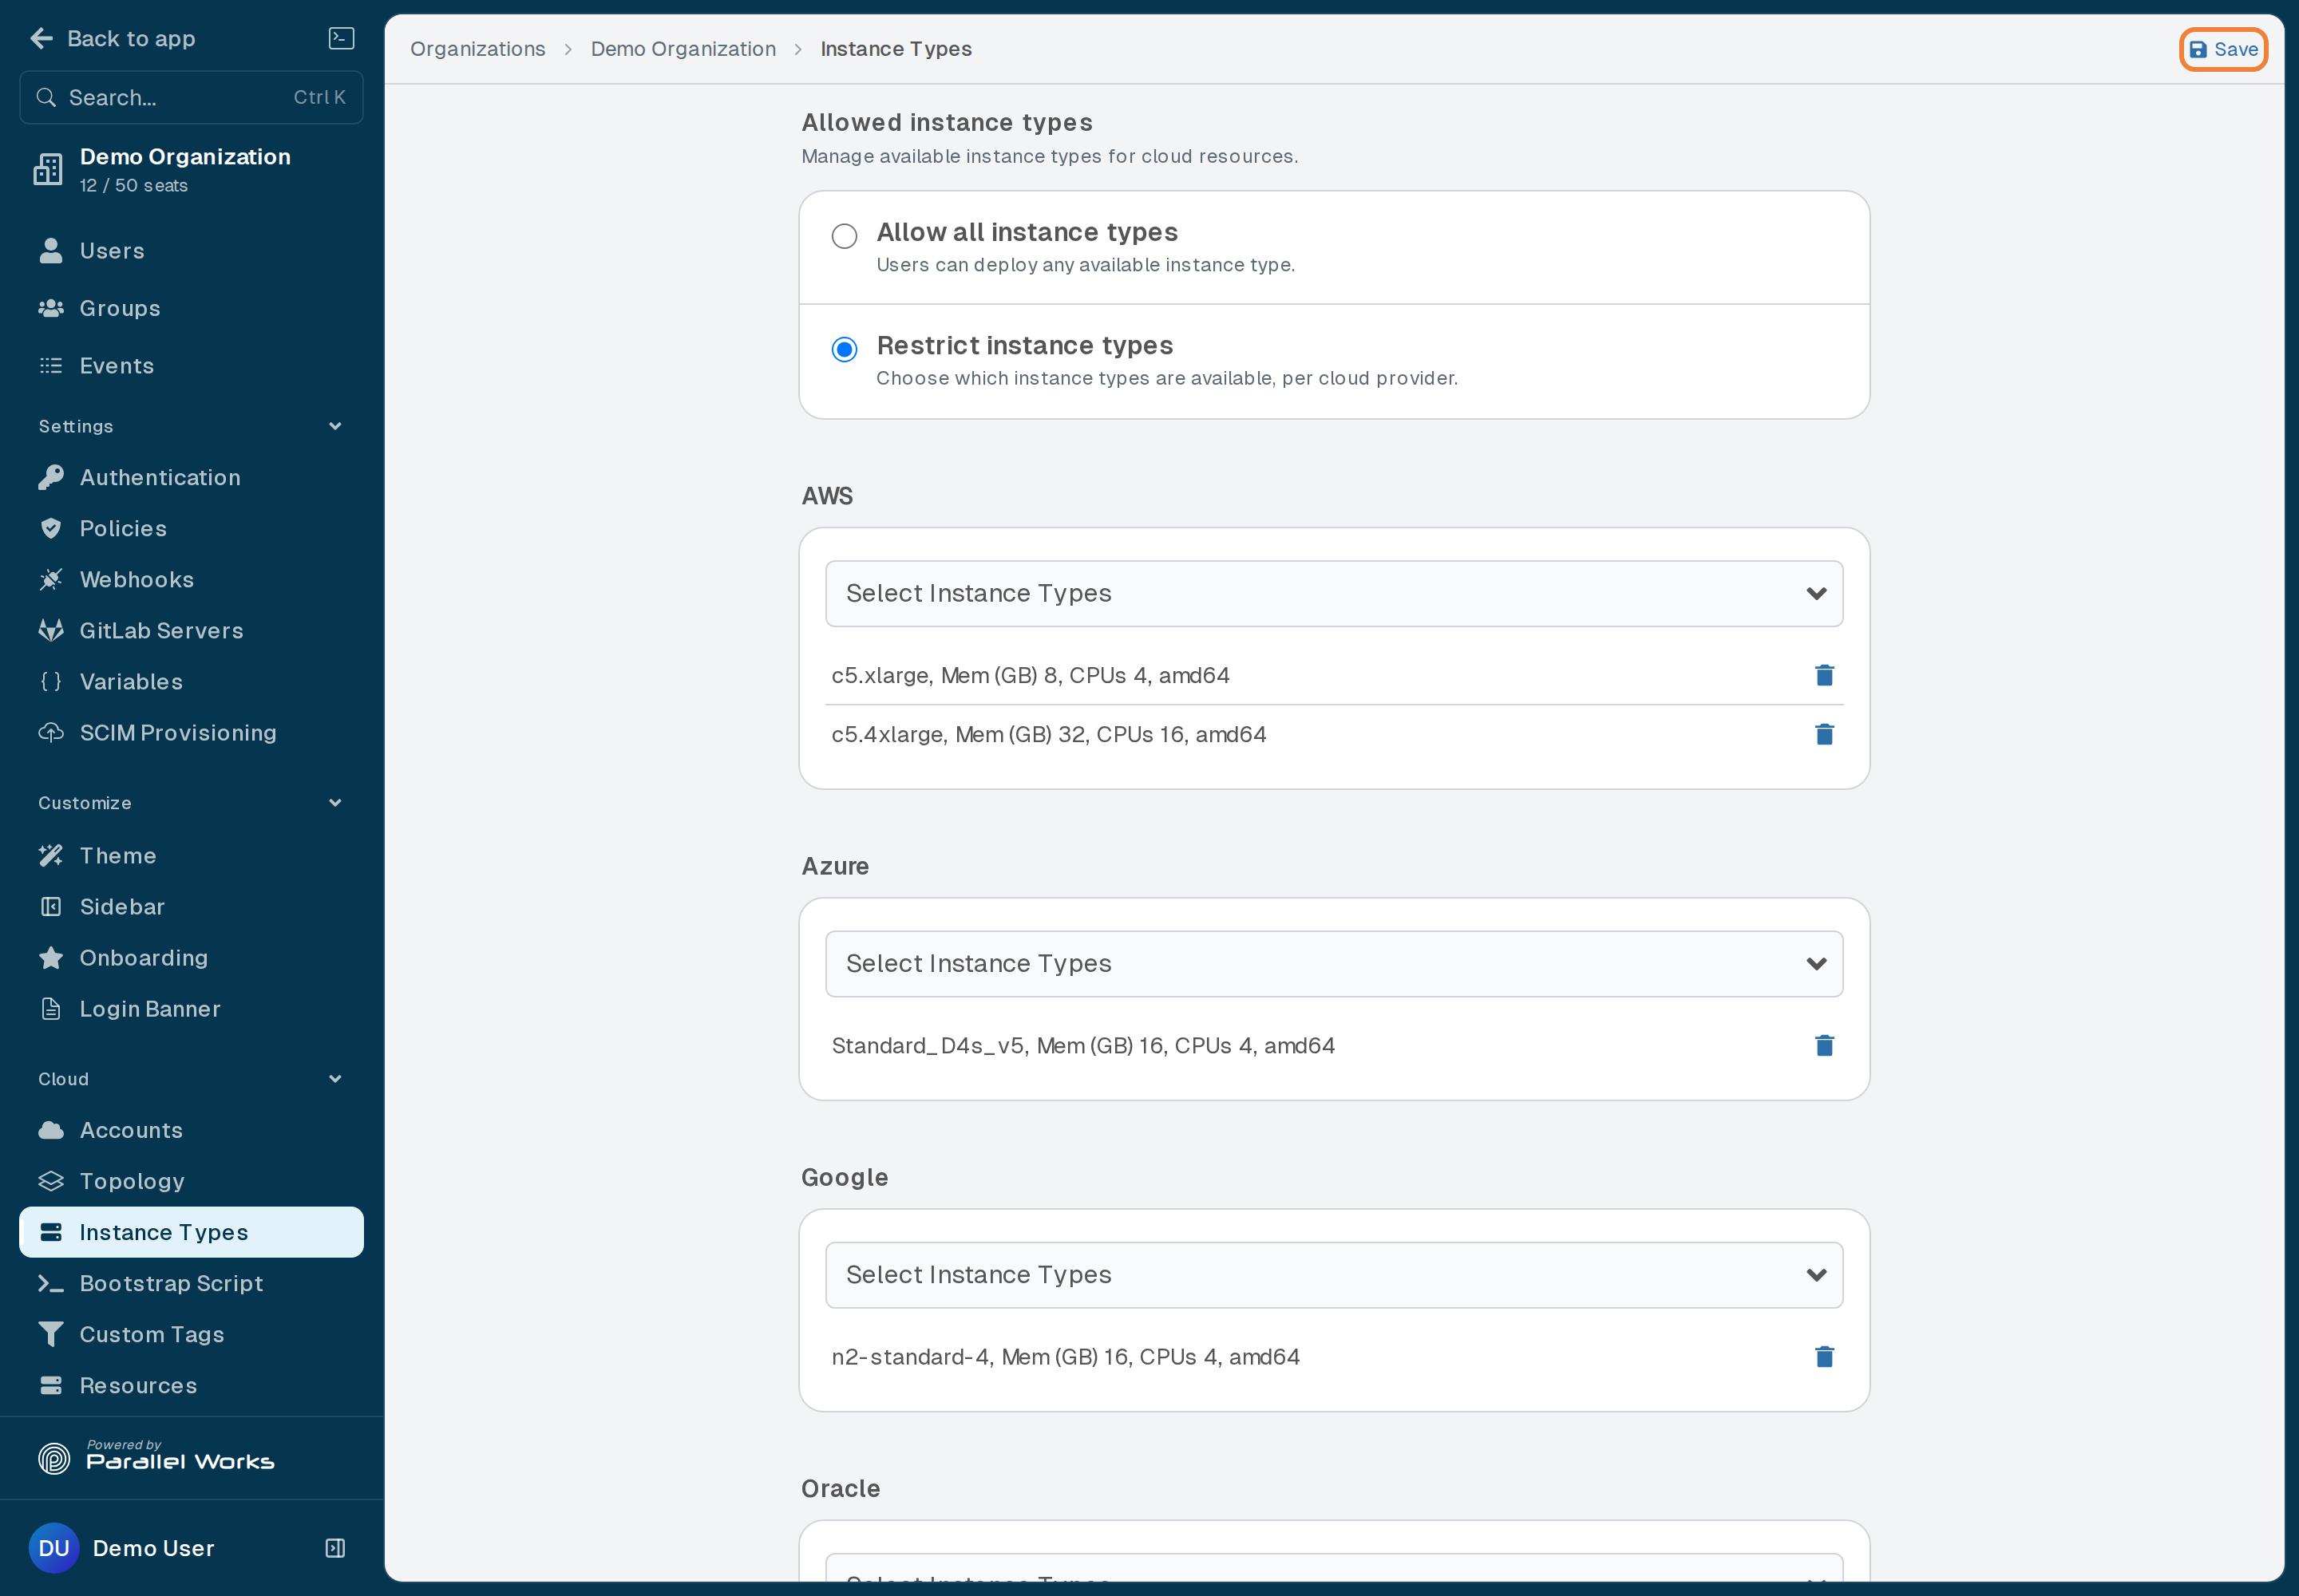Open Azure Select Instance Types dropdown
The image size is (2299, 1596).
[x=1334, y=963]
